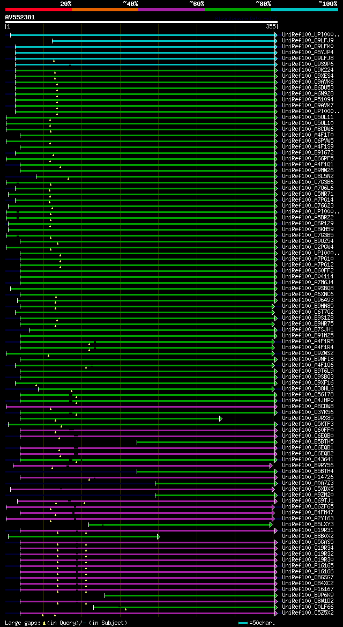
Task: Open the UniRef100_B9P6K9 hit
Action: (308, 595)
